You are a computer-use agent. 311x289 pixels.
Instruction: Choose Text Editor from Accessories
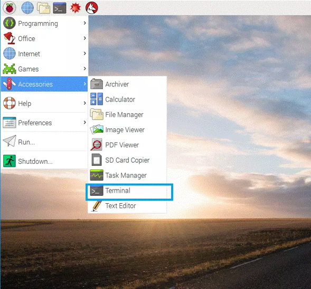coord(127,206)
